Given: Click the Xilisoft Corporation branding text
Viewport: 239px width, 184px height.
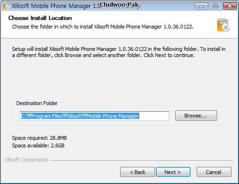Looking at the screenshot, I should coord(27,160).
